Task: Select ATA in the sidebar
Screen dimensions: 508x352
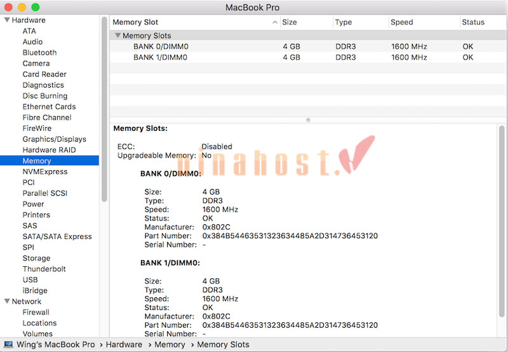Action: point(29,31)
